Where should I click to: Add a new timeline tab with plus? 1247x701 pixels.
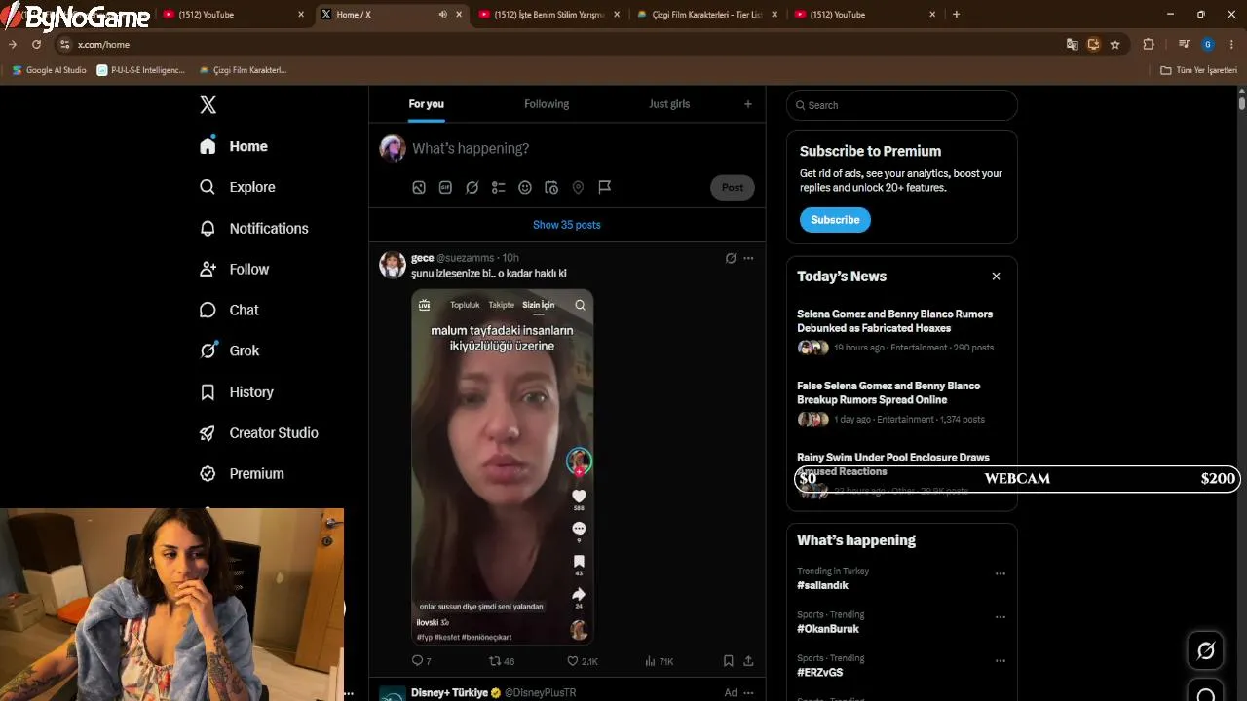tap(748, 104)
